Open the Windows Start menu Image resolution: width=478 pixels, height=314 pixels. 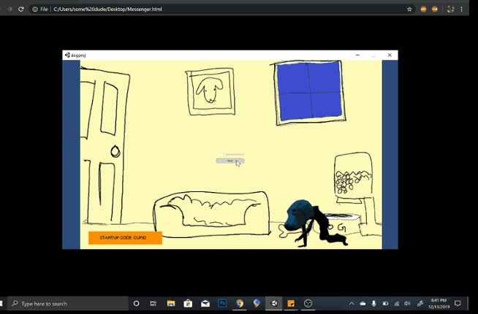point(3,303)
